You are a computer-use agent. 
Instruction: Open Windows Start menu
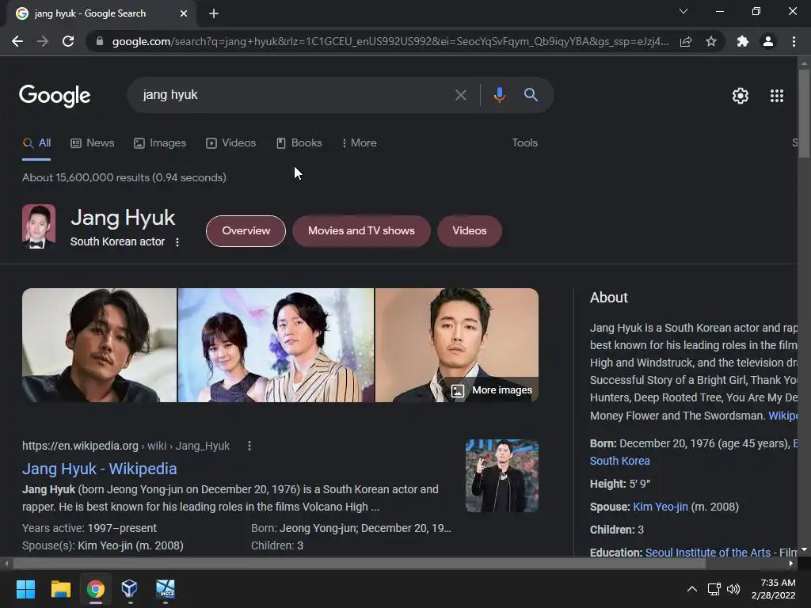coord(25,589)
